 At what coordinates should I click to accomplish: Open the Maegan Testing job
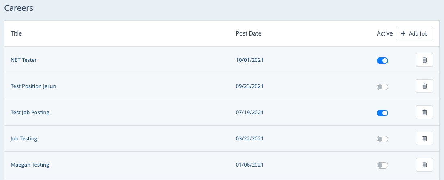pos(30,165)
